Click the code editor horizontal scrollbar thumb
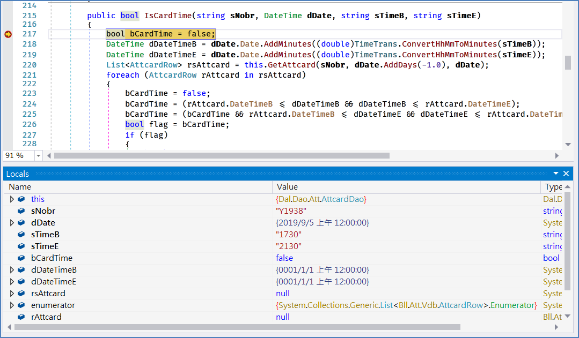This screenshot has width=579, height=338. (221, 156)
